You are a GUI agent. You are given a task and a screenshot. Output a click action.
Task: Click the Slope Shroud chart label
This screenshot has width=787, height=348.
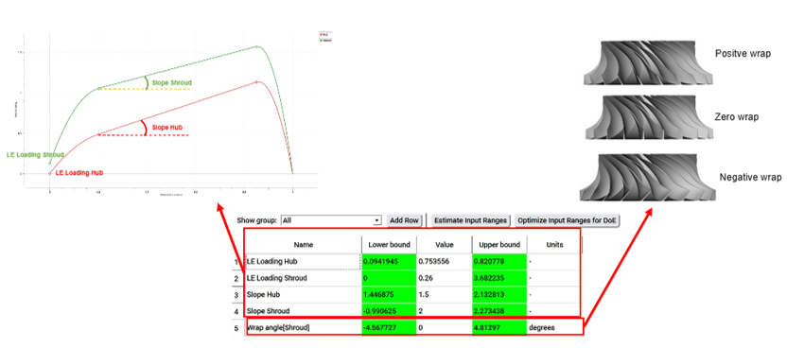pos(171,82)
